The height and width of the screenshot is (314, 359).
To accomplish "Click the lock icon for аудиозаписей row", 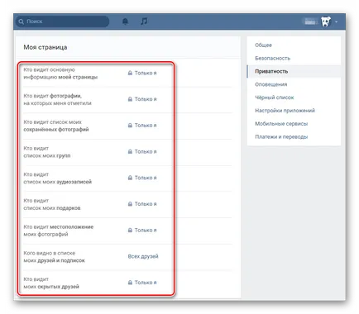I will click(130, 178).
